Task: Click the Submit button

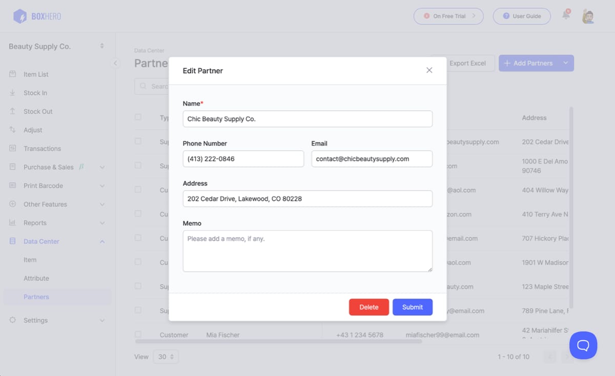Action: (413, 307)
